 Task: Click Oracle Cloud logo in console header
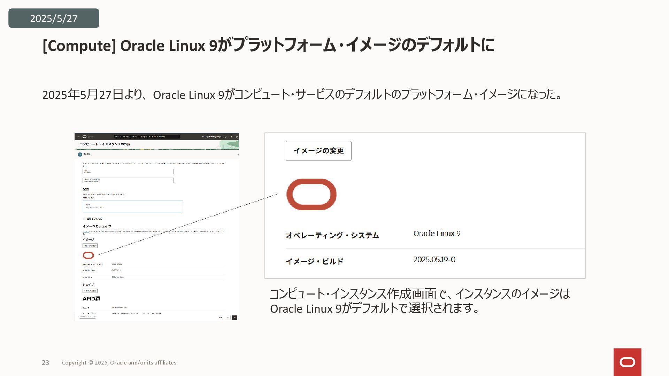tap(85, 137)
